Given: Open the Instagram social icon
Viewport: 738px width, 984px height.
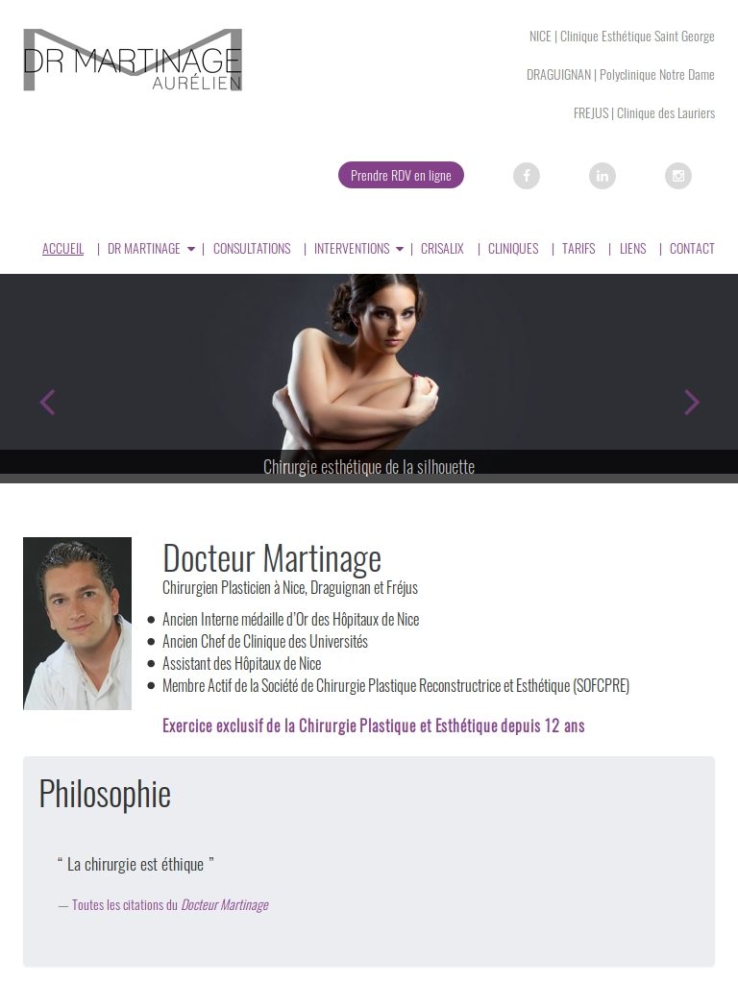Looking at the screenshot, I should tap(678, 176).
